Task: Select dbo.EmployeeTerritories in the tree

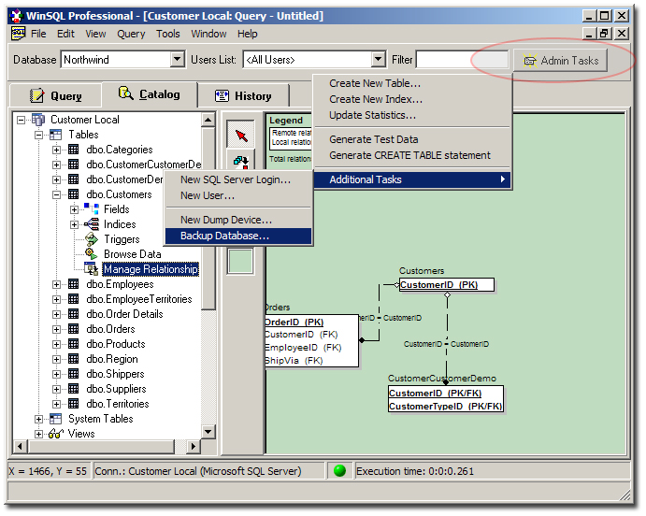Action: 139,299
